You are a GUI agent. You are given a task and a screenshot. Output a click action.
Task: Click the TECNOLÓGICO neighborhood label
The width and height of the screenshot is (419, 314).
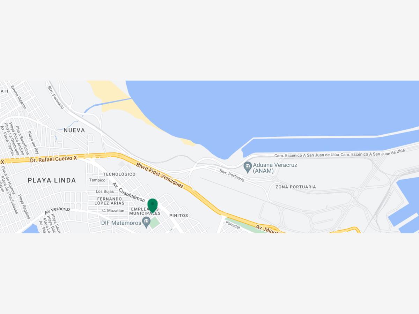pos(119,174)
